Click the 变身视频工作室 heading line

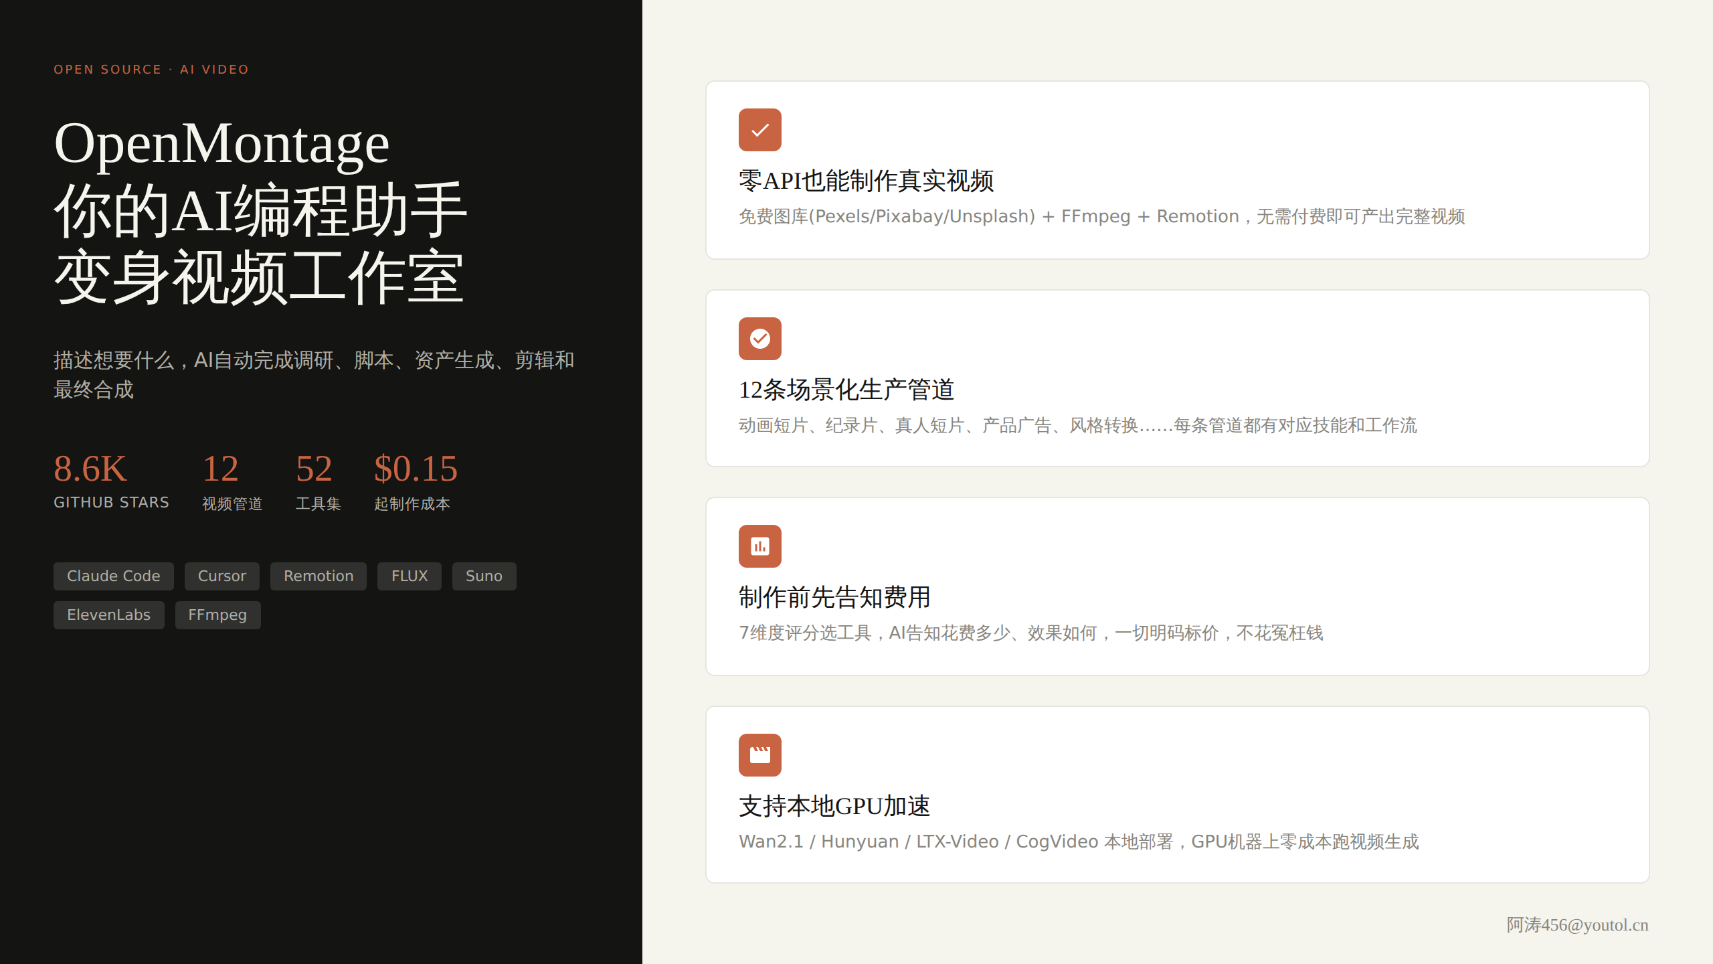pos(259,278)
